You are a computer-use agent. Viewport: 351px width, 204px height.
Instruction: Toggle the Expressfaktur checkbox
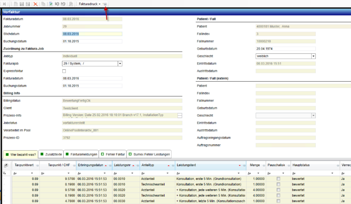(64, 71)
